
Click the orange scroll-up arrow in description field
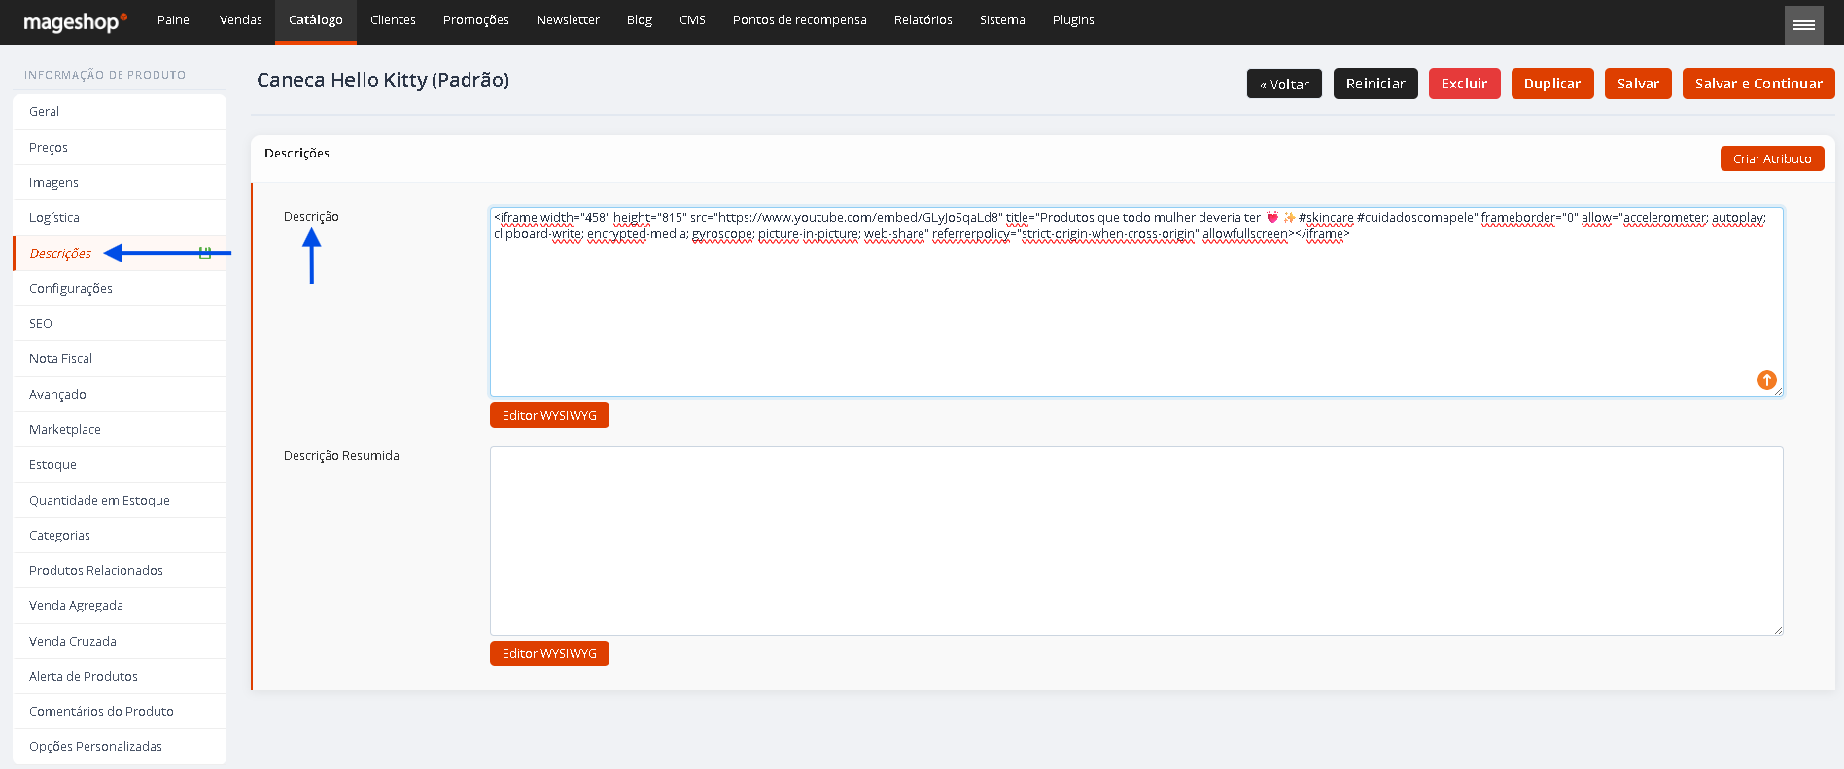1766,380
